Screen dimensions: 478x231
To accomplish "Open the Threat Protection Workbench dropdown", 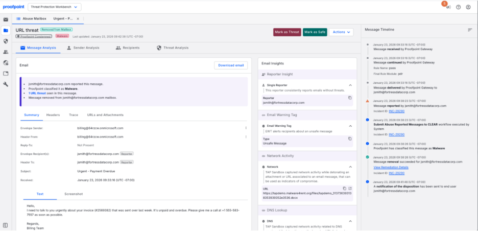I will [x=54, y=7].
